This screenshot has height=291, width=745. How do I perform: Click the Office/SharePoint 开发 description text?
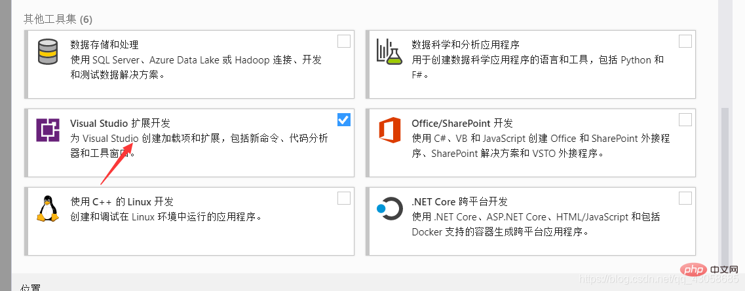tap(540, 146)
